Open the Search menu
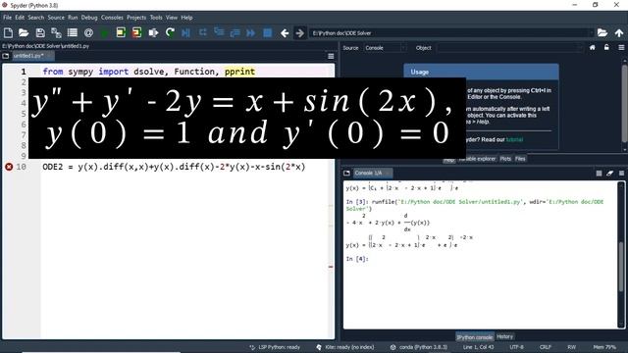 click(36, 18)
